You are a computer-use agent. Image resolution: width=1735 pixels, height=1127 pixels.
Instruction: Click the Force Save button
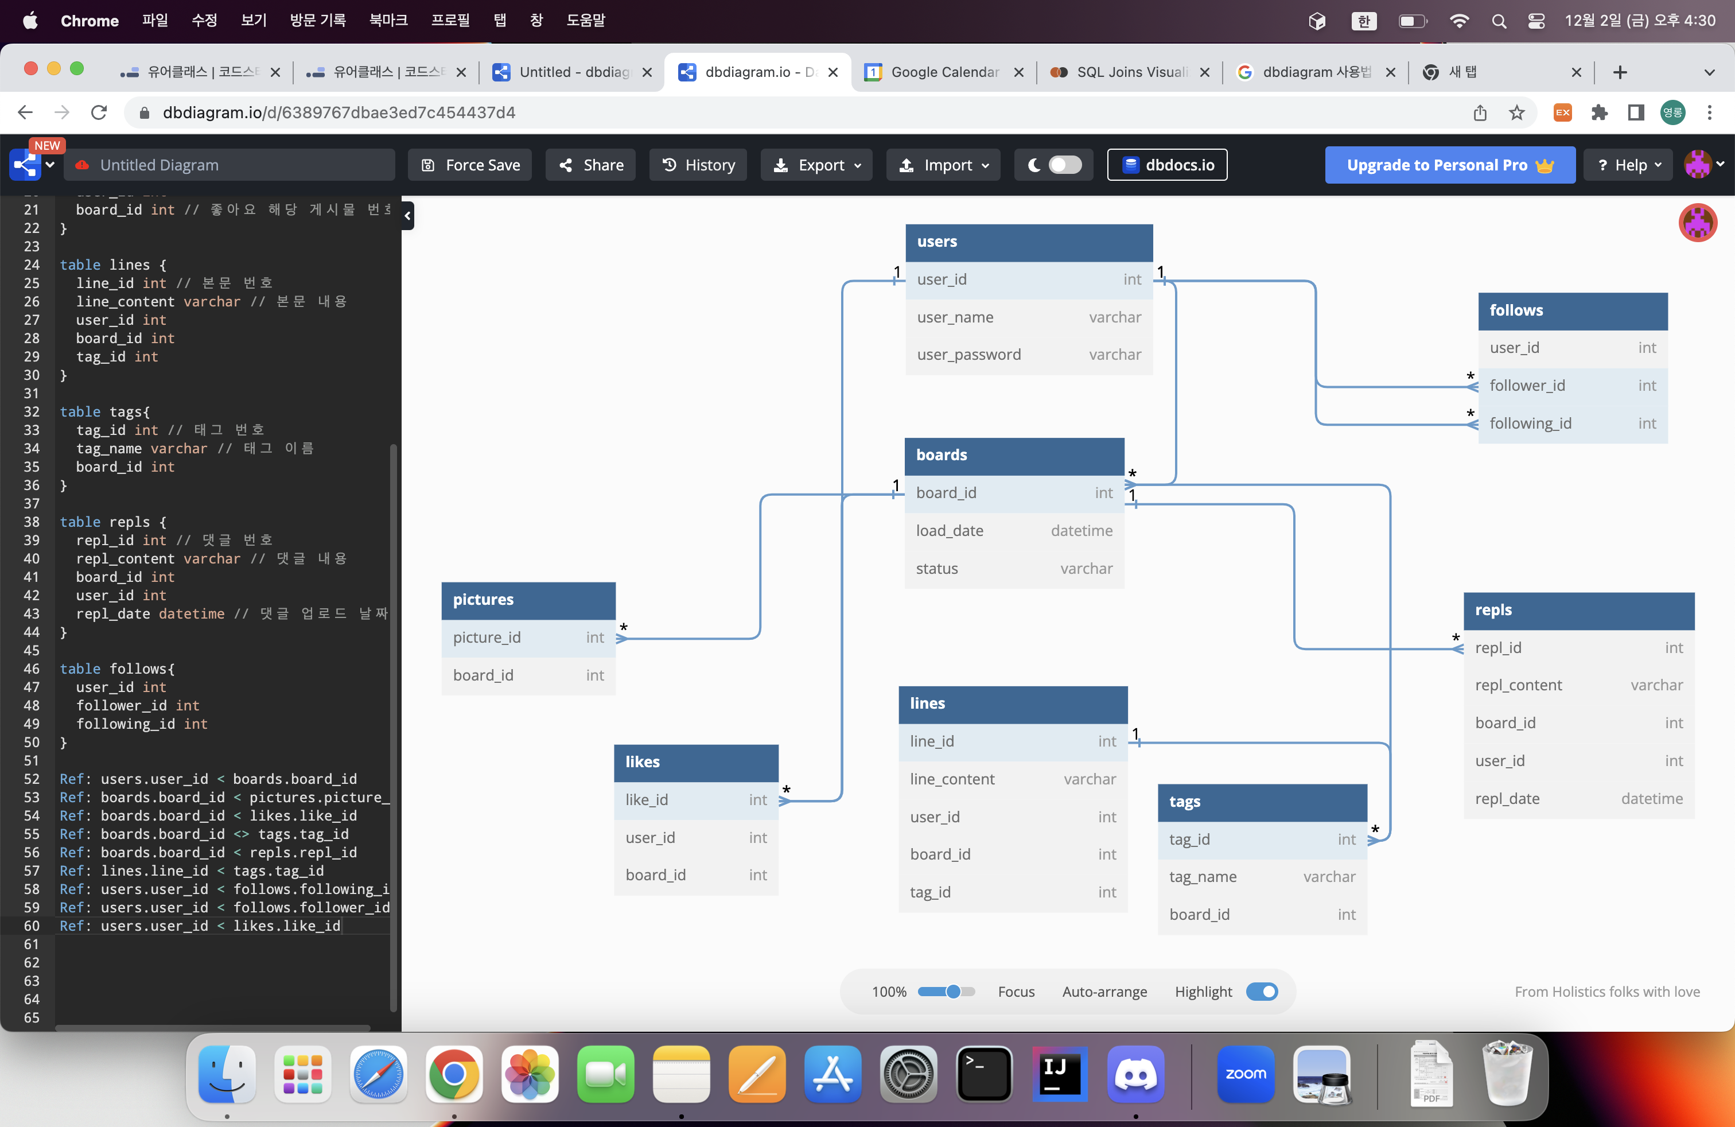coord(469,165)
